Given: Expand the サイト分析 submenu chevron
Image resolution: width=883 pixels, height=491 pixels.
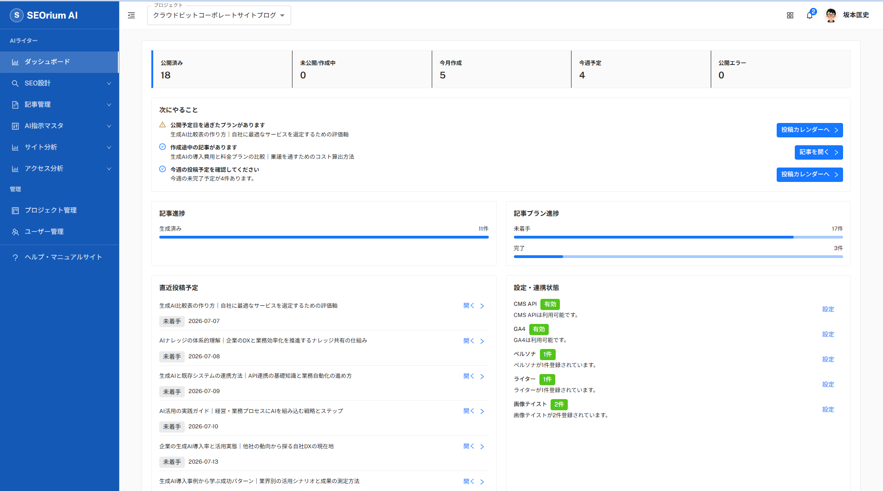Looking at the screenshot, I should [109, 148].
